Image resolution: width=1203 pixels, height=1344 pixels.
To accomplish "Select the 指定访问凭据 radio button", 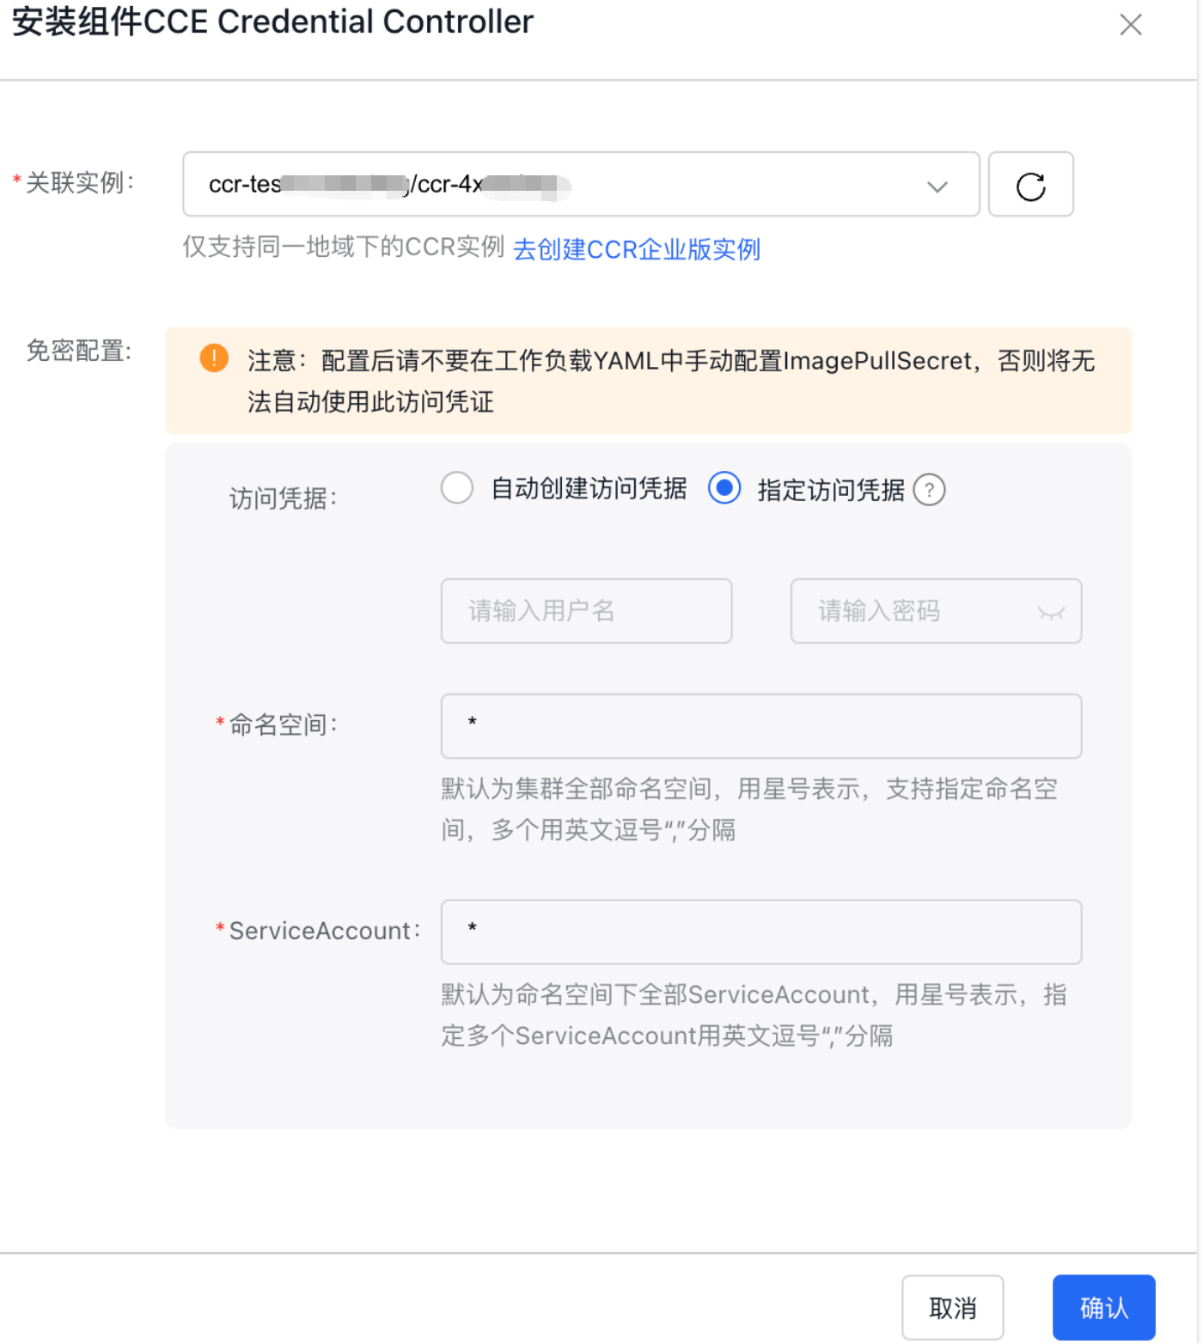I will tap(724, 488).
